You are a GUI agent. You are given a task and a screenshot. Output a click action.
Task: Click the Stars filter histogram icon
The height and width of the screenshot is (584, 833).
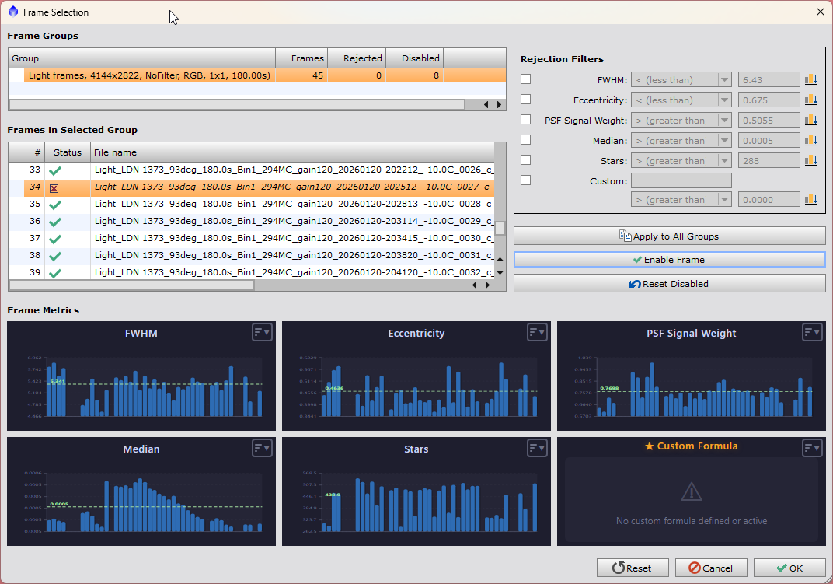coord(811,160)
